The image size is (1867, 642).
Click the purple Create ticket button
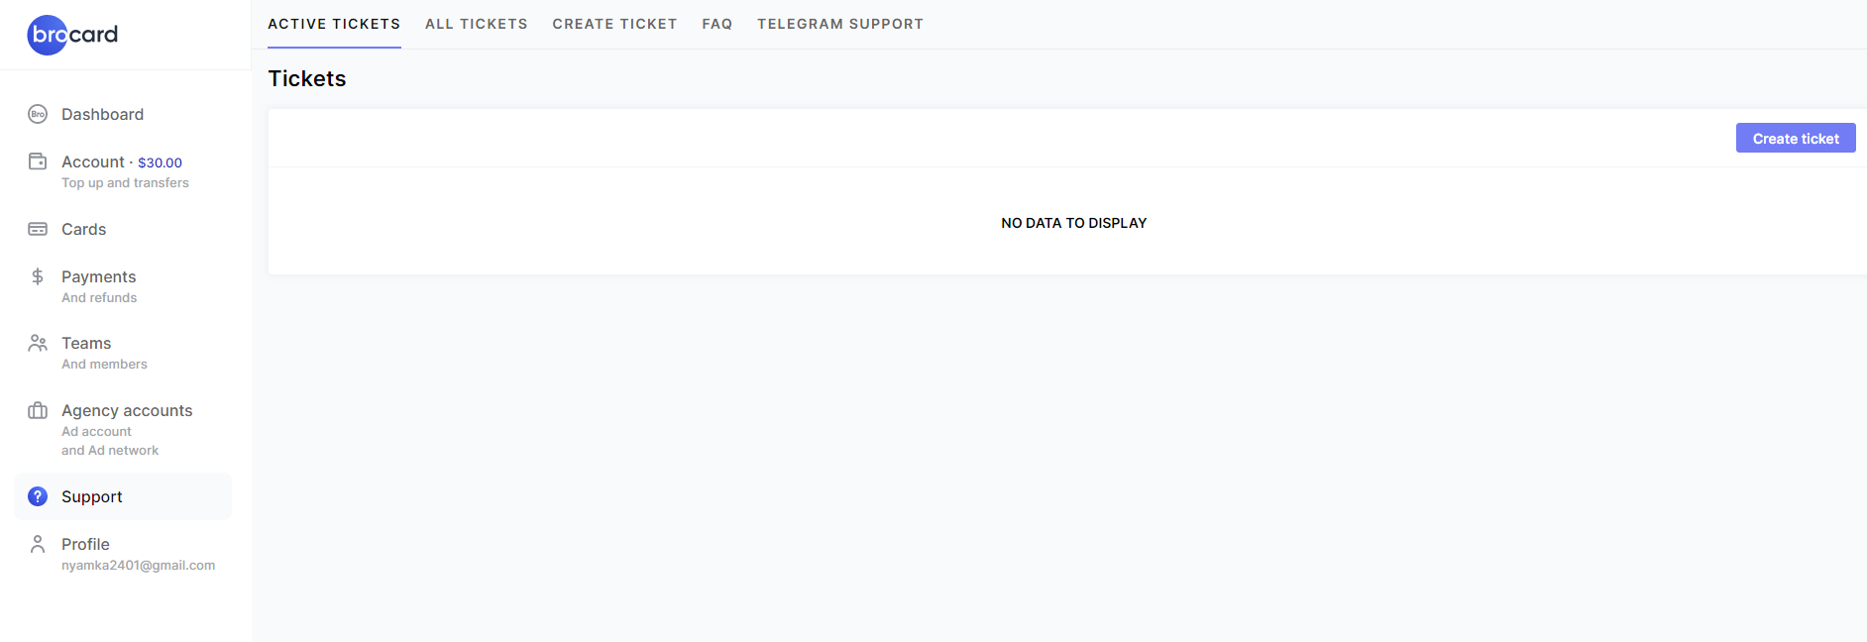(x=1796, y=138)
